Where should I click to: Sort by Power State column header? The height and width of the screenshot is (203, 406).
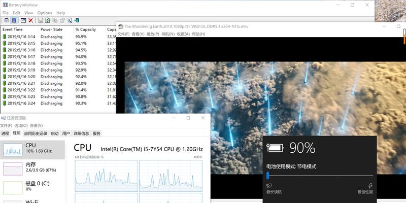[56, 29]
